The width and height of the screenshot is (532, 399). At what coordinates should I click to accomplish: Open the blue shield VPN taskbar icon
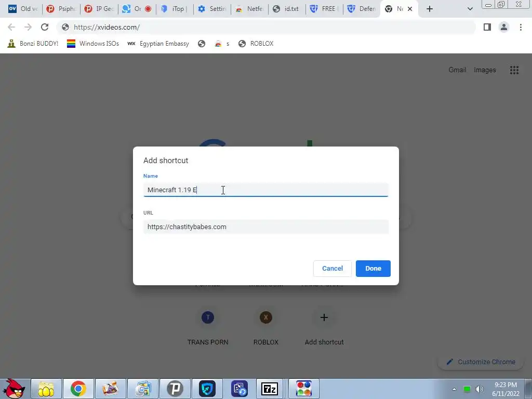(207, 389)
